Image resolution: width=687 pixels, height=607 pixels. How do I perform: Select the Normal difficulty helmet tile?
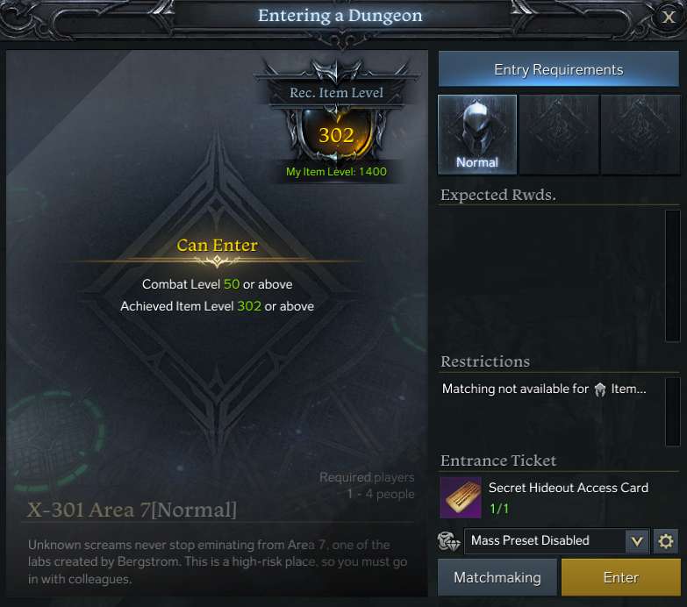477,134
